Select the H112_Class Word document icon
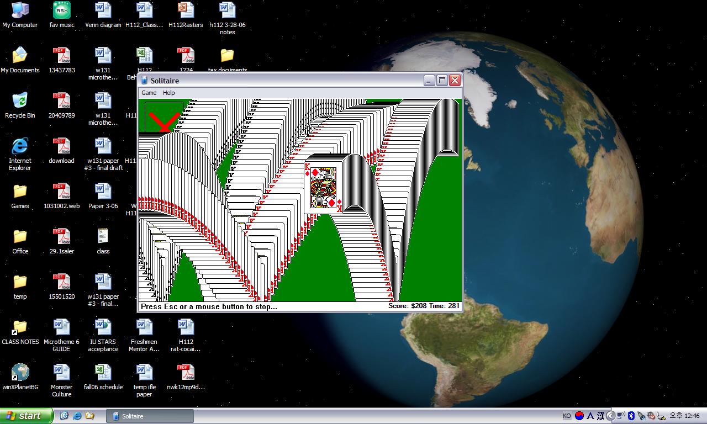Screen dimensions: 707x424 tap(144, 15)
